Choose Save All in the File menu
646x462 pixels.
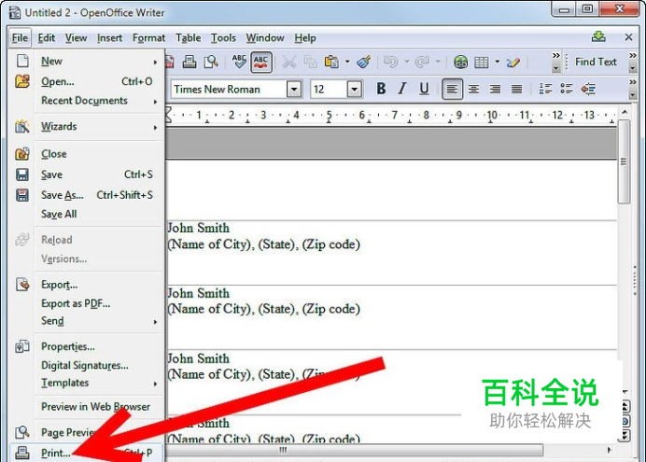pos(87,214)
